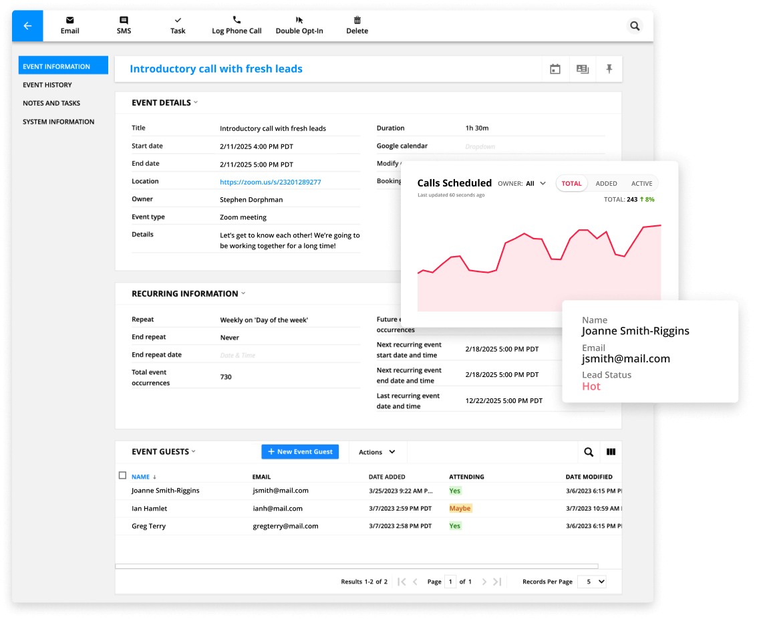Go to Notes and Tasks tab
This screenshot has width=765, height=619.
[51, 104]
